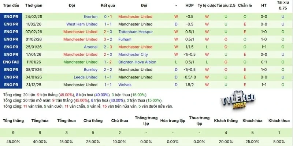
Task: Open the Arsenal team link
Action: (x=91, y=47)
